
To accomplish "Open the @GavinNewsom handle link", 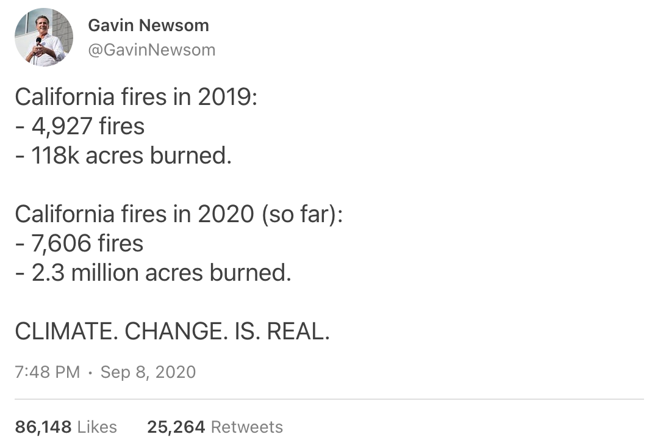I will click(152, 49).
